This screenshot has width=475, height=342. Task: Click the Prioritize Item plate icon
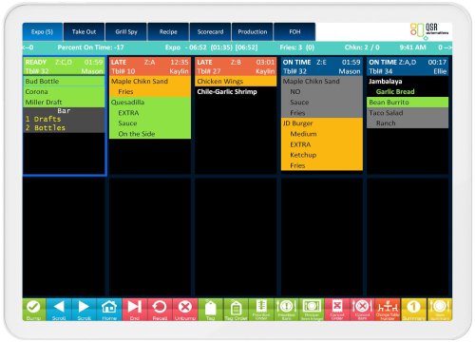(x=287, y=310)
